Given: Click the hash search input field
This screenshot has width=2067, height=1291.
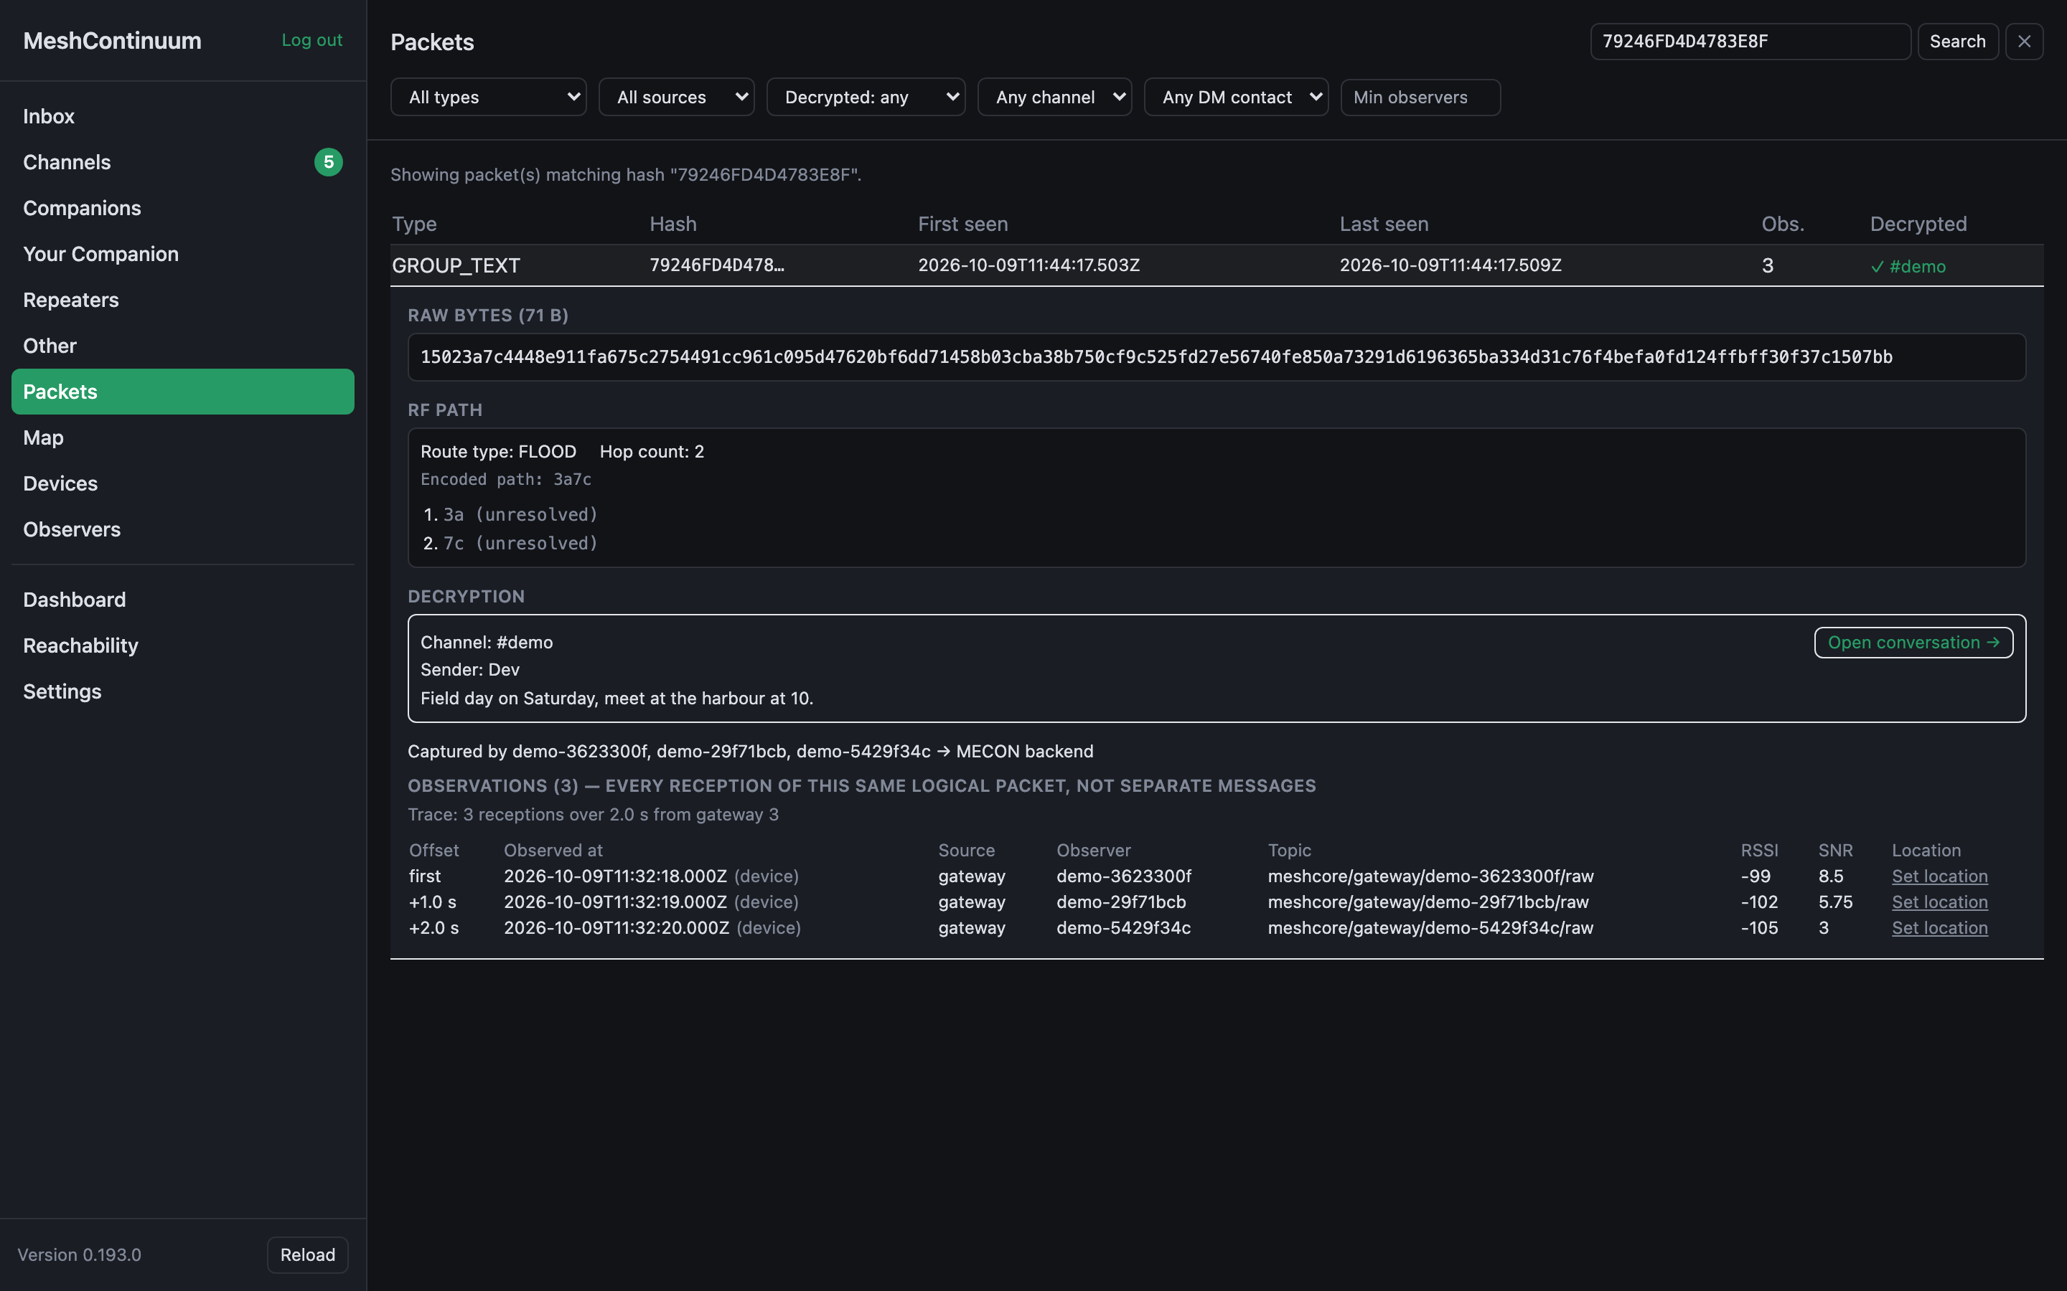Looking at the screenshot, I should pyautogui.click(x=1750, y=41).
